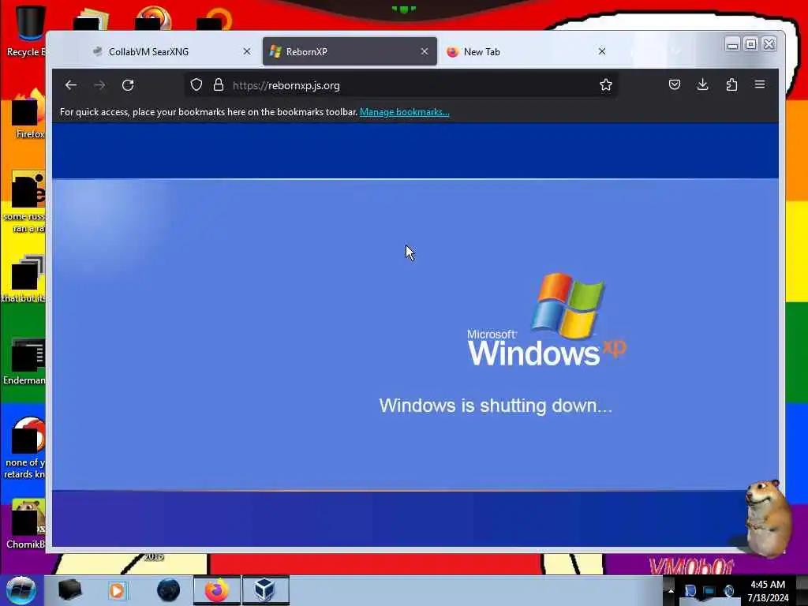Viewport: 808px width, 606px height.
Task: Click the Windows XP logo on shutdown screen
Action: (547, 320)
